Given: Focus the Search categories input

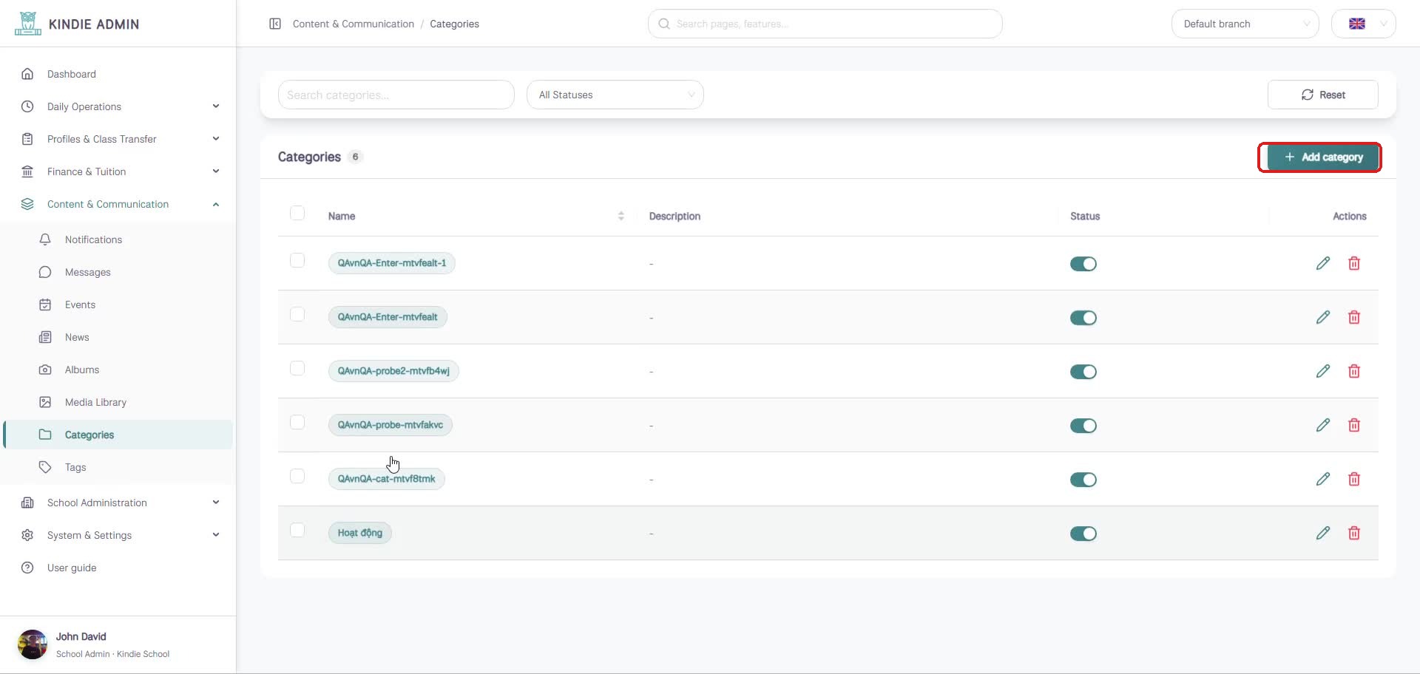Looking at the screenshot, I should click(x=396, y=95).
